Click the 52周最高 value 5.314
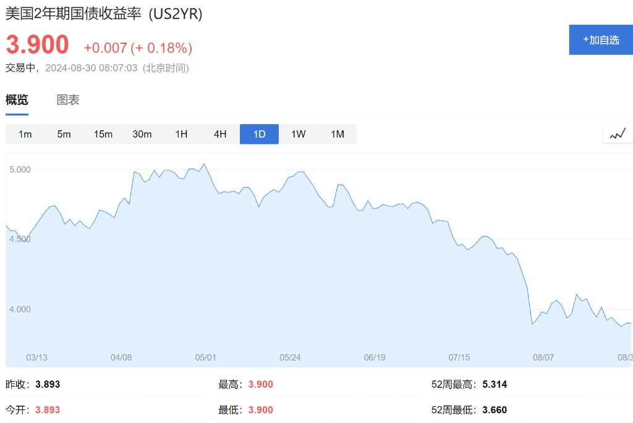 click(x=495, y=384)
